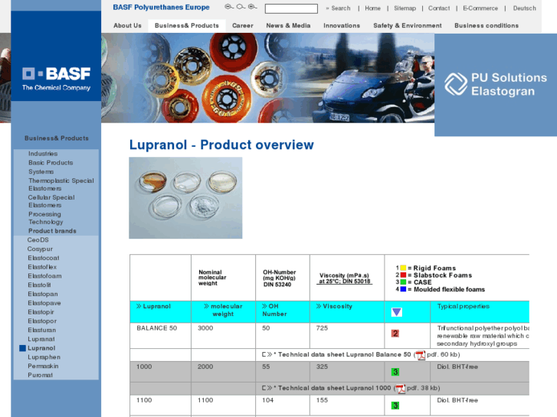Open the Career menu
This screenshot has width=557, height=417.
[x=243, y=25]
